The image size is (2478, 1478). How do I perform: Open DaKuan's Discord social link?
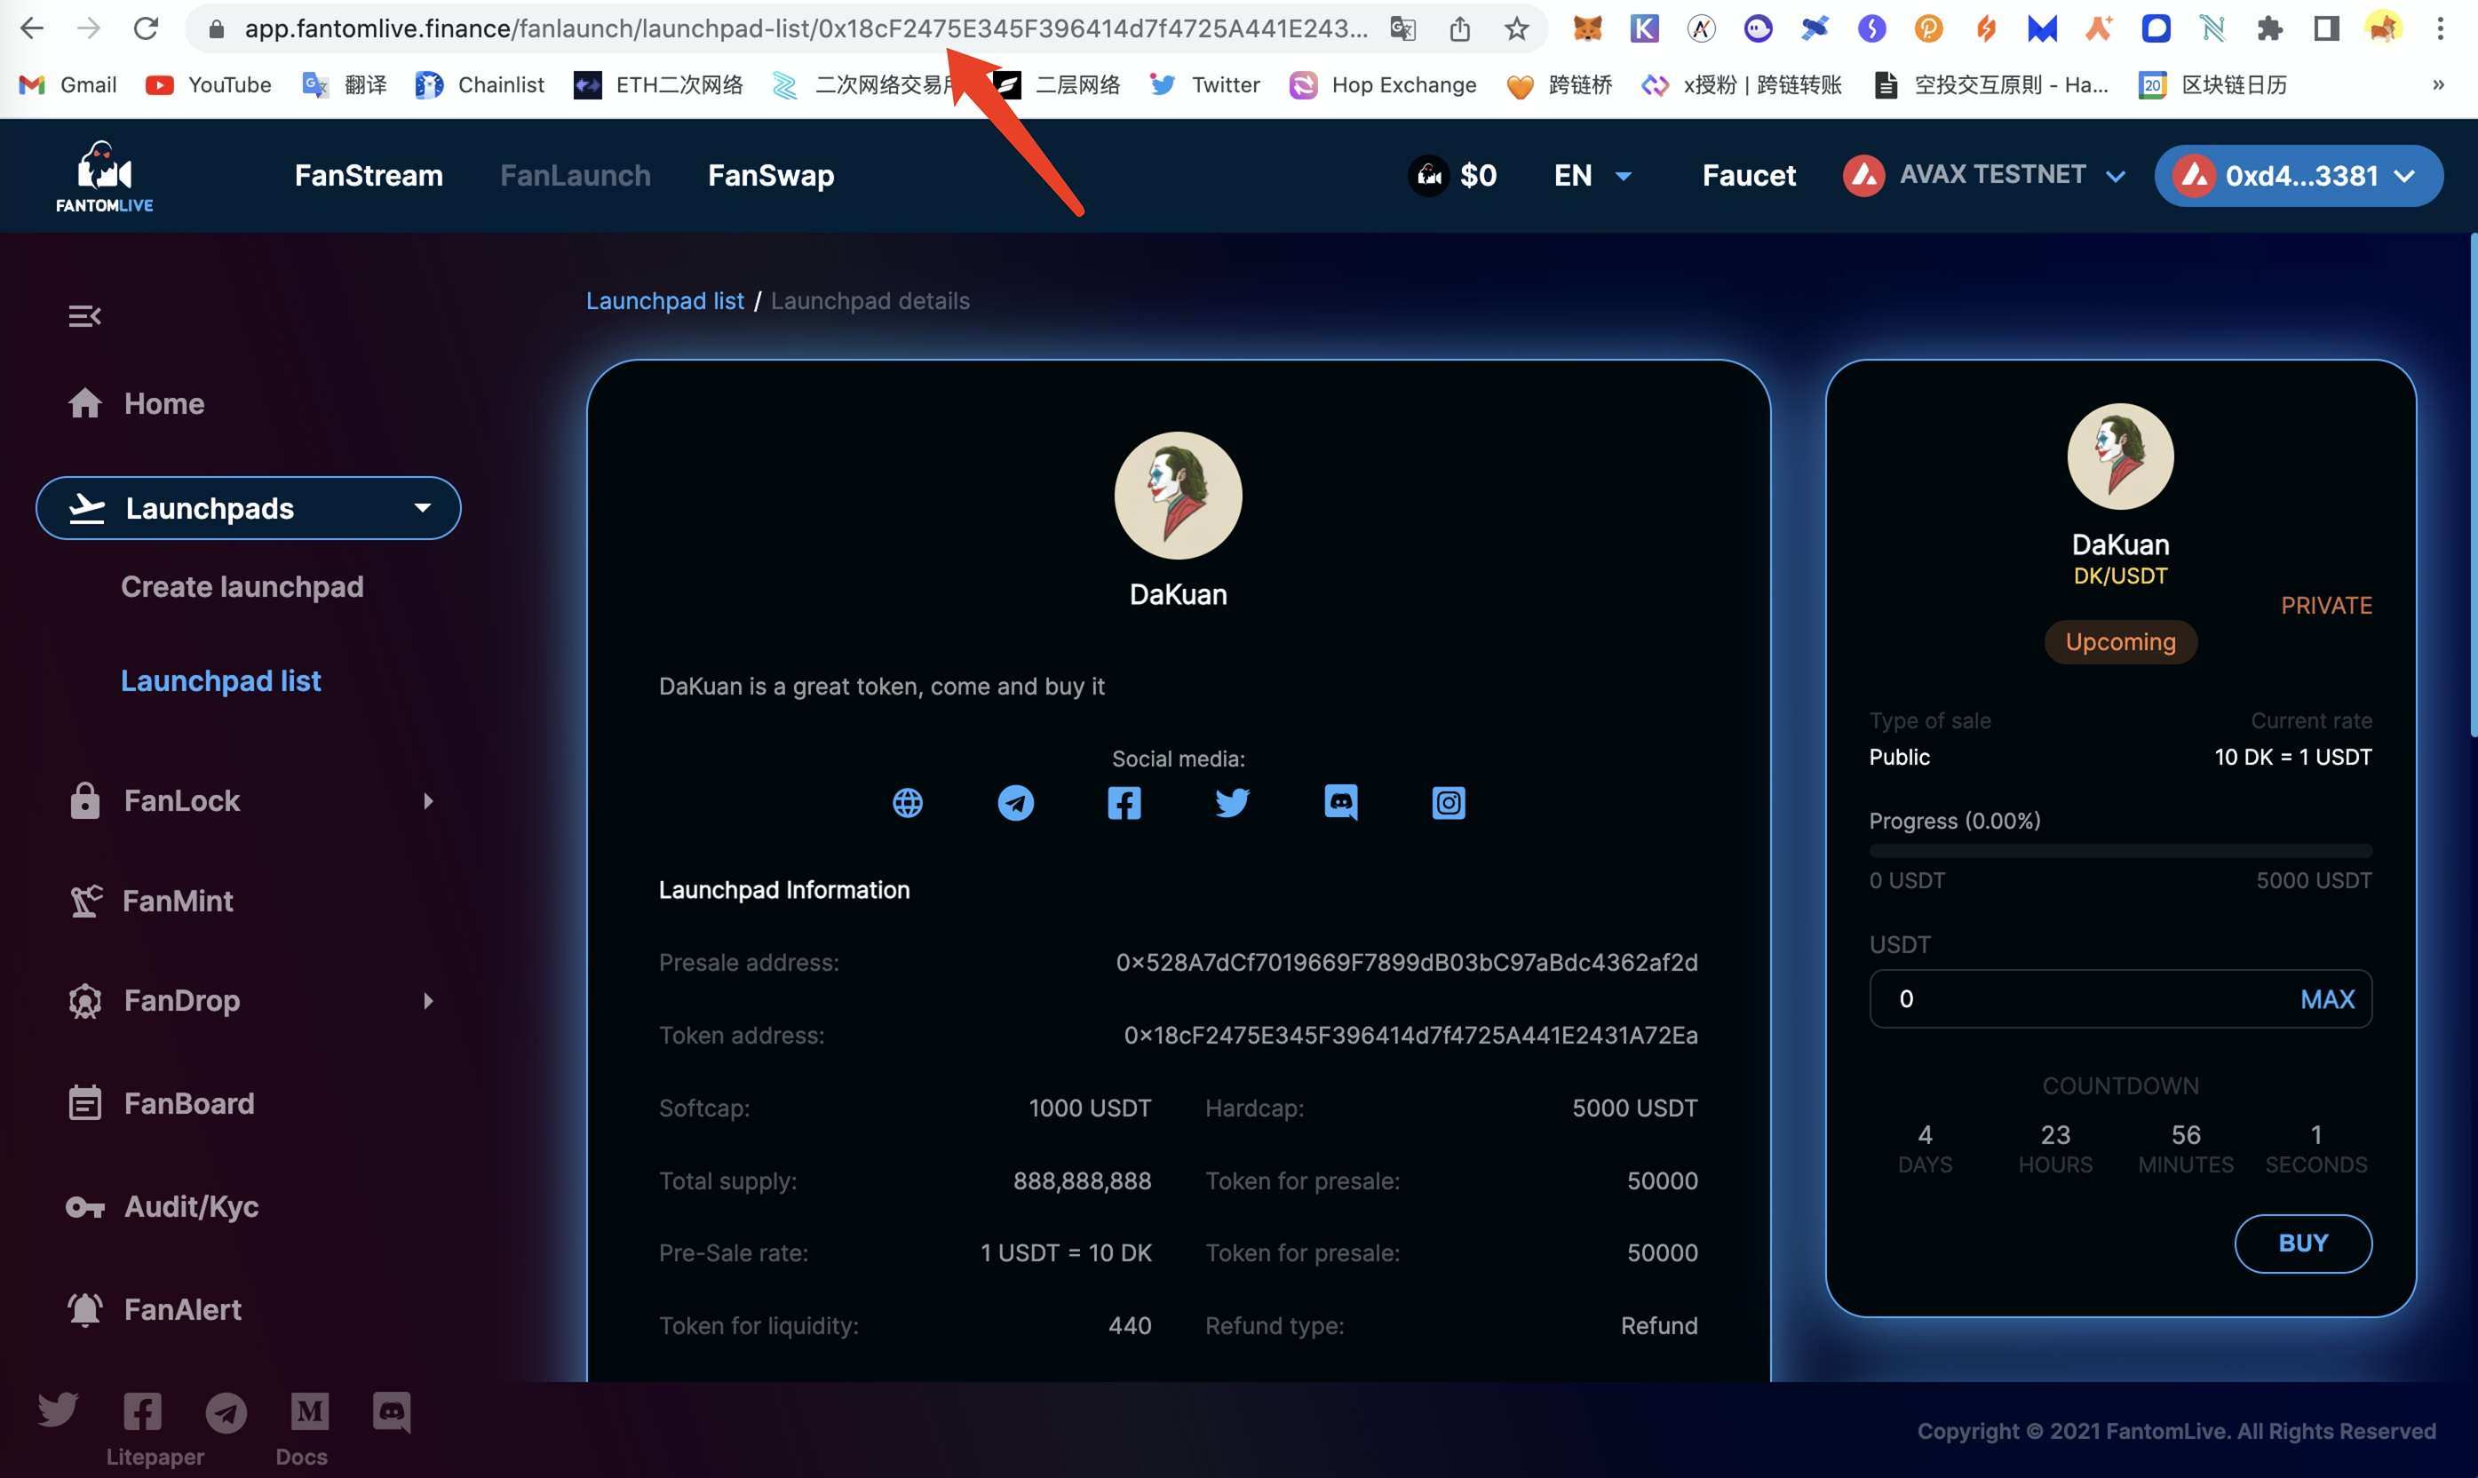coord(1340,803)
